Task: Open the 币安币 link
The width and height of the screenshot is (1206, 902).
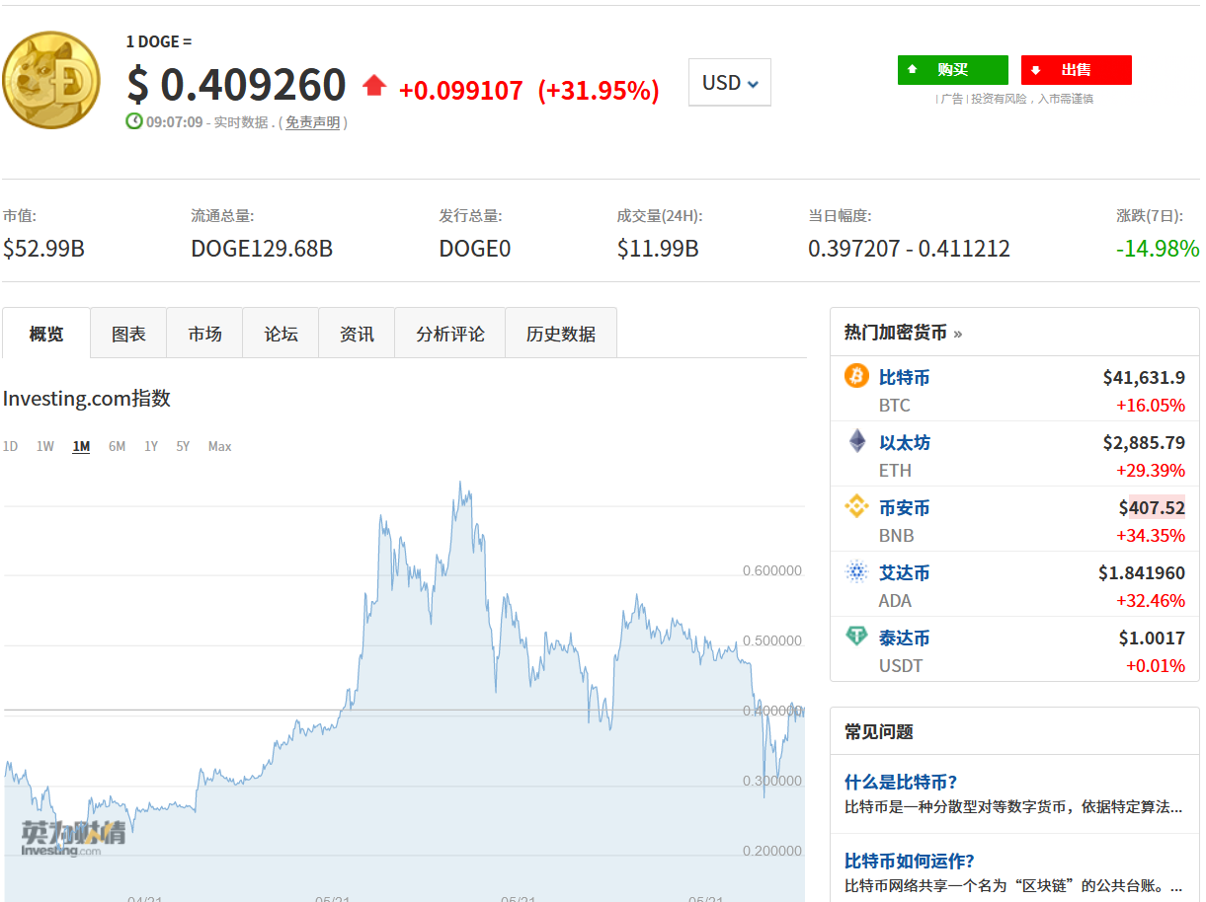Action: (905, 507)
